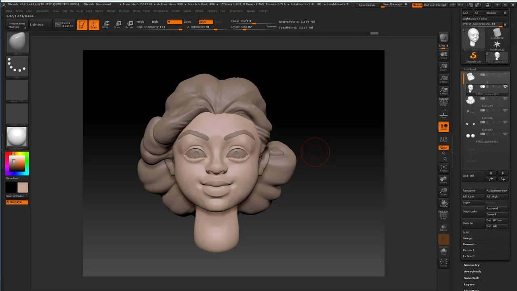Click the Frame mesh icon
This screenshot has height=291, width=517.
443,168
